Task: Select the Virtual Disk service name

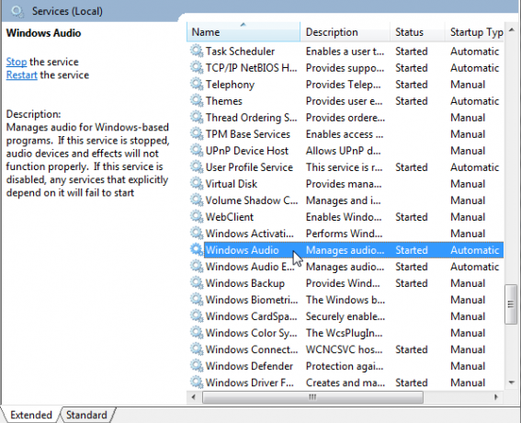Action: point(232,184)
